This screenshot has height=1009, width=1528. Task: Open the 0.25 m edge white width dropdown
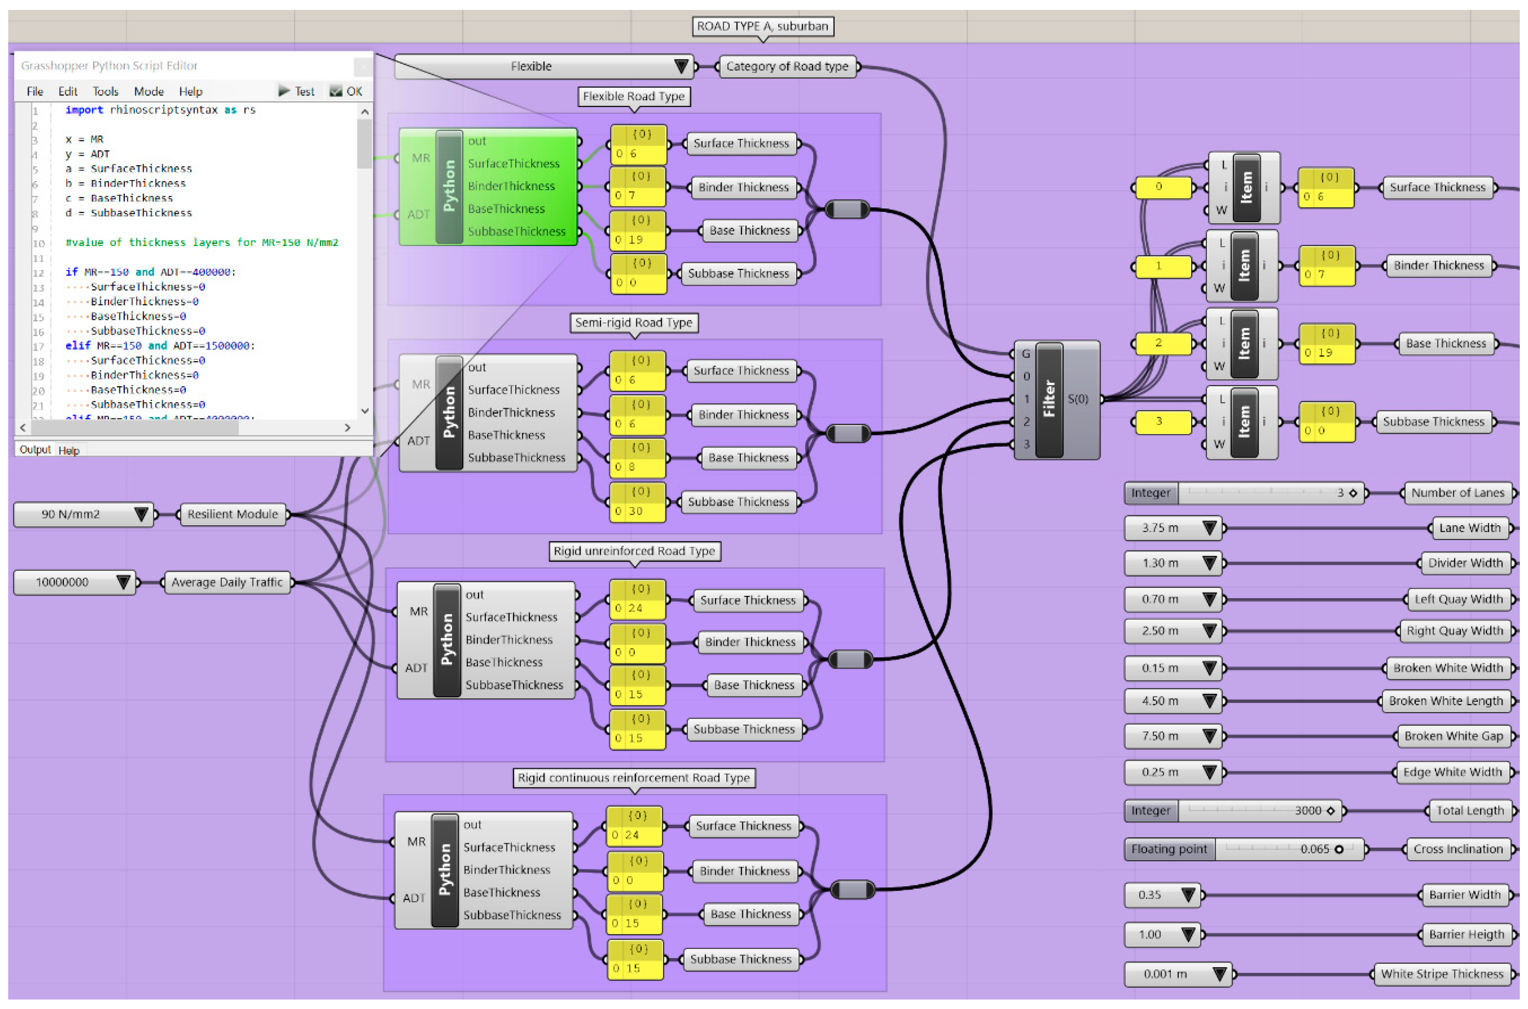(x=1173, y=772)
